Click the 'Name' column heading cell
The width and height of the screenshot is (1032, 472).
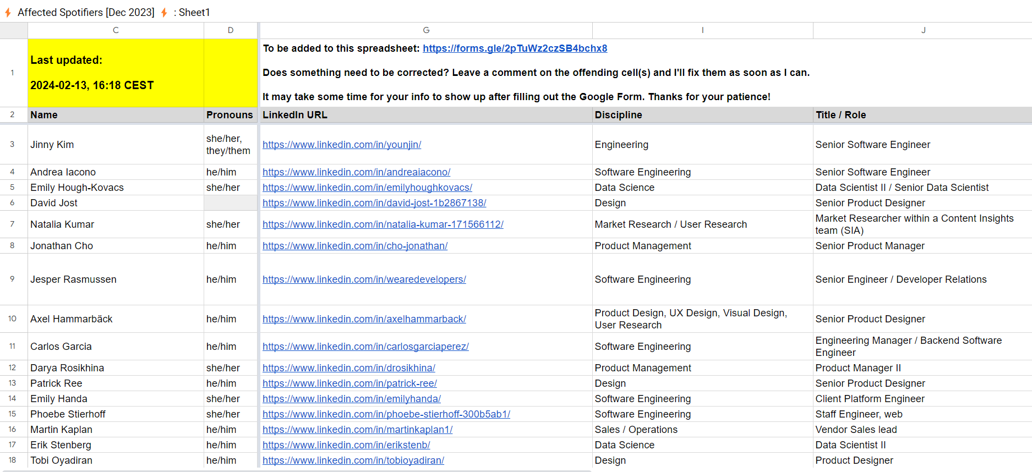(x=116, y=115)
